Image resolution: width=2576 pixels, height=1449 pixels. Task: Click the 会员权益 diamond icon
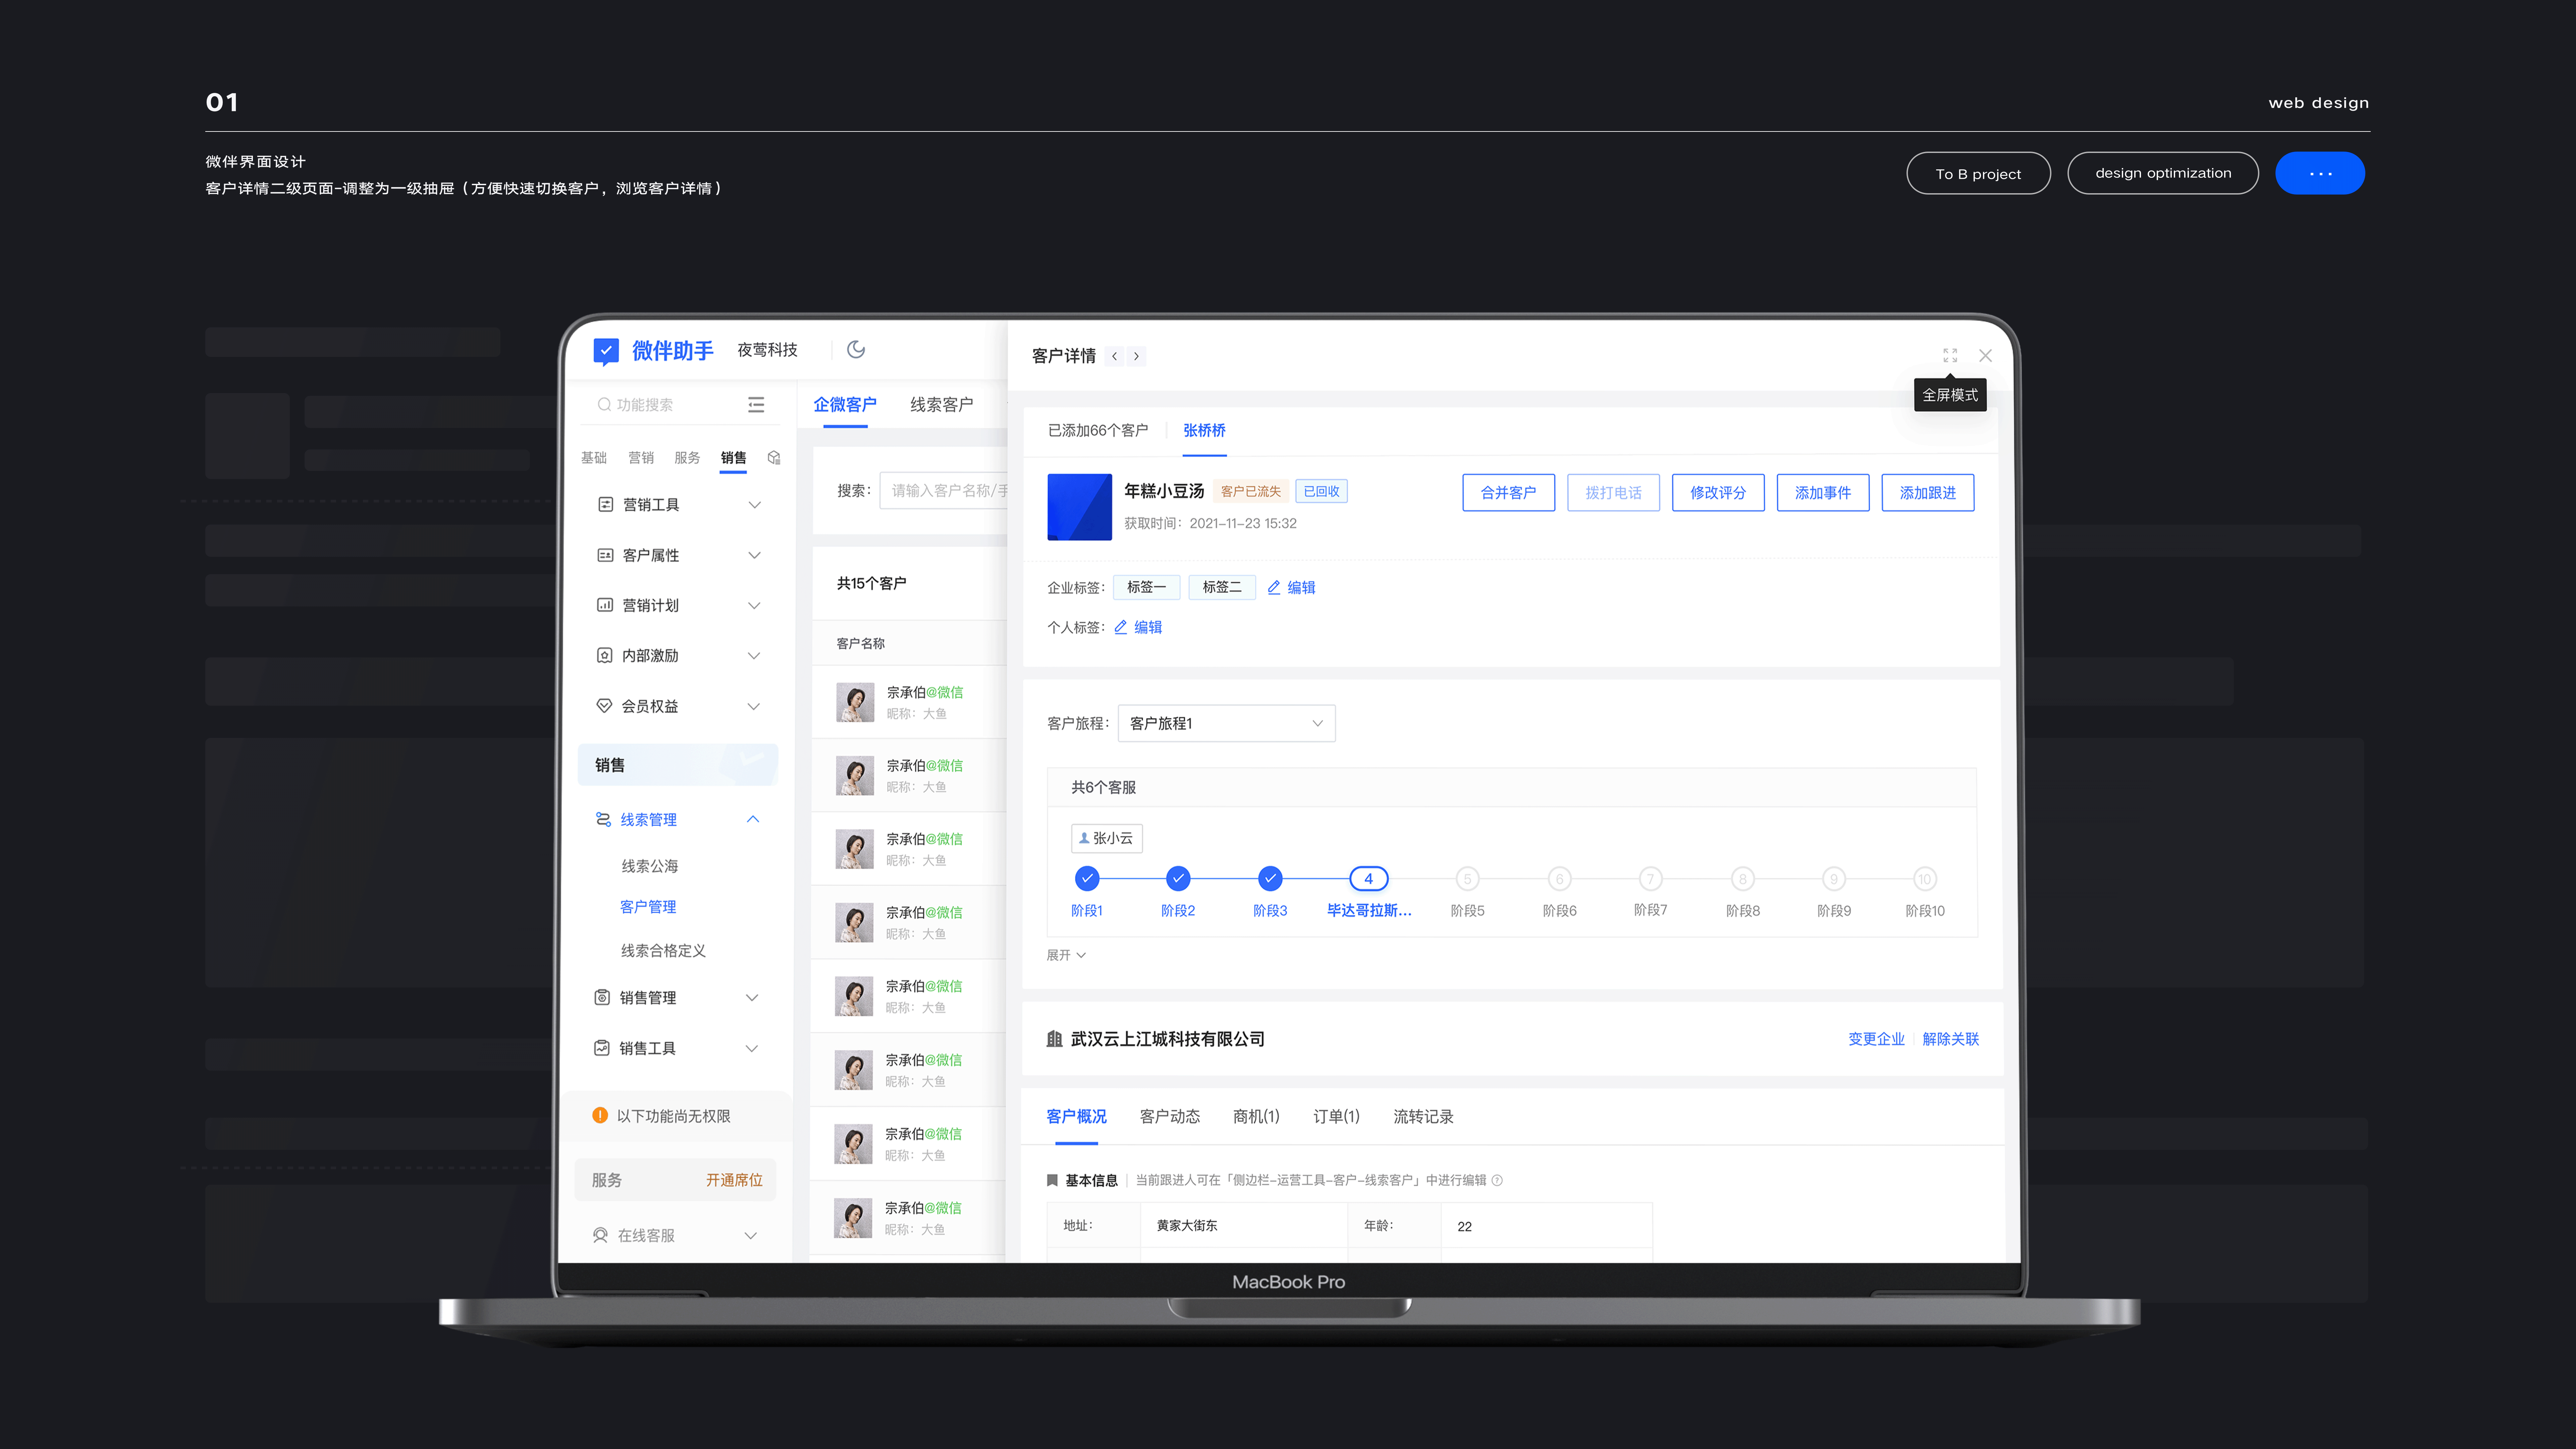pos(604,706)
